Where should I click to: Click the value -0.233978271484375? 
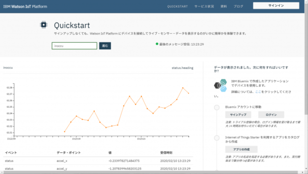[x=124, y=161]
